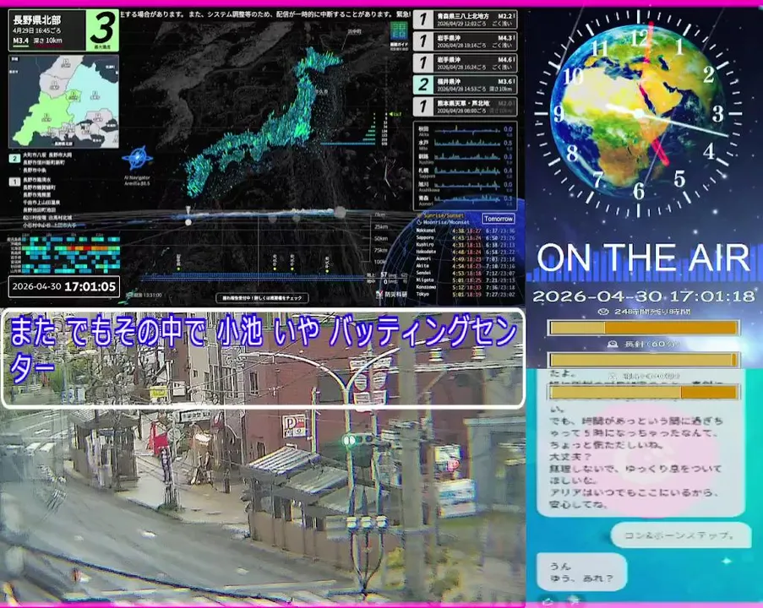Viewport: 763px width, 608px height.
Task: Click the Tomorrow button
Action: (x=499, y=219)
